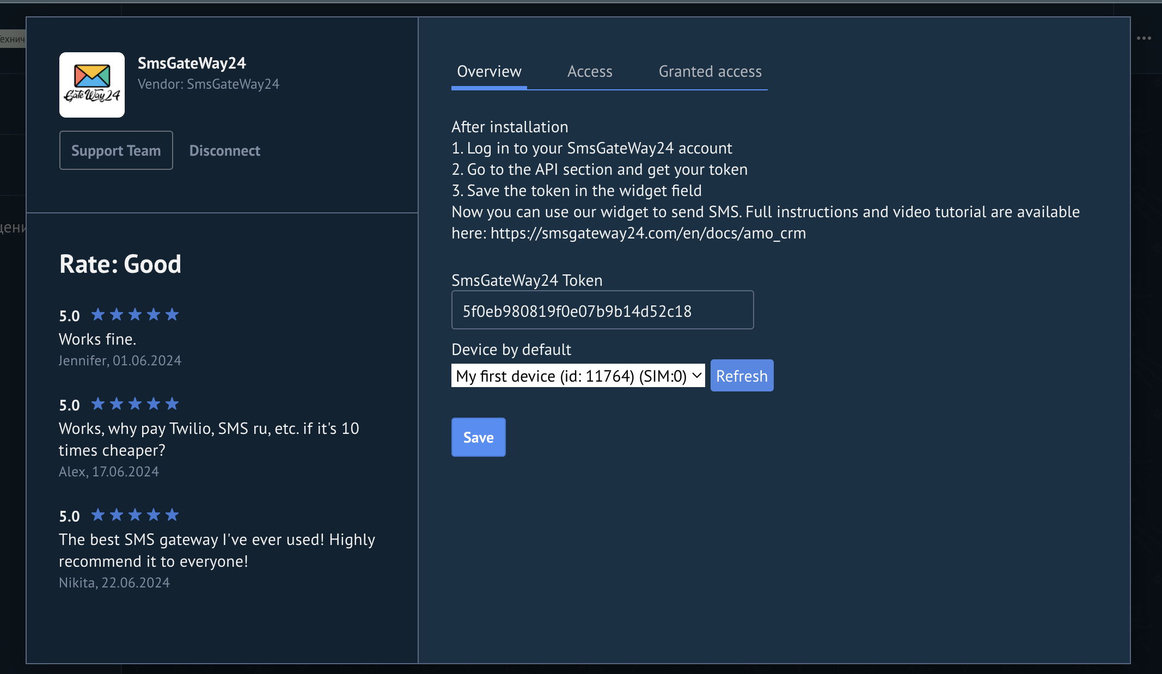1162x674 pixels.
Task: Click inside the SmsGateWay24 Token field
Action: coord(602,310)
